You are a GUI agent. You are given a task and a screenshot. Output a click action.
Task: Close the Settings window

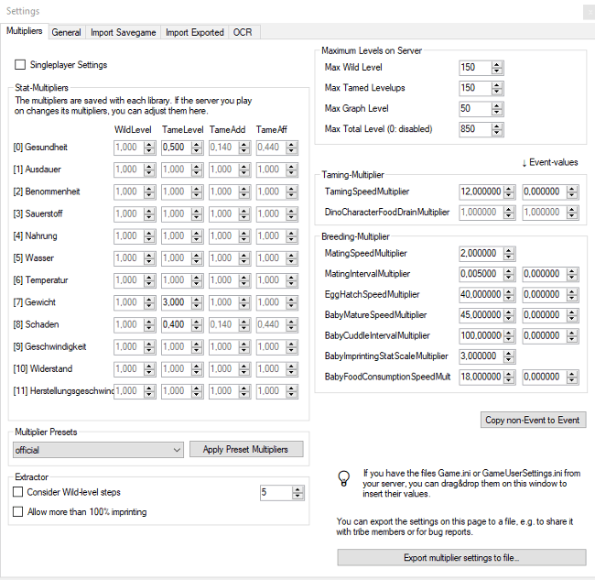[590, 13]
